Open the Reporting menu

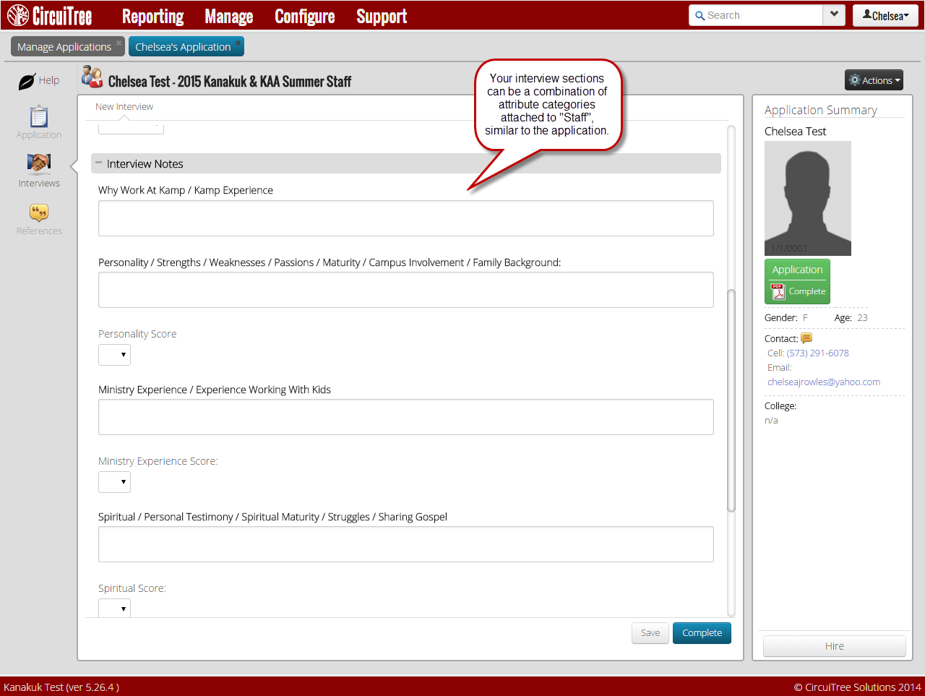(x=152, y=16)
